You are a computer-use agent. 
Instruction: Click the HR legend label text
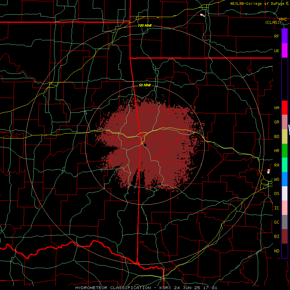tap(276, 151)
